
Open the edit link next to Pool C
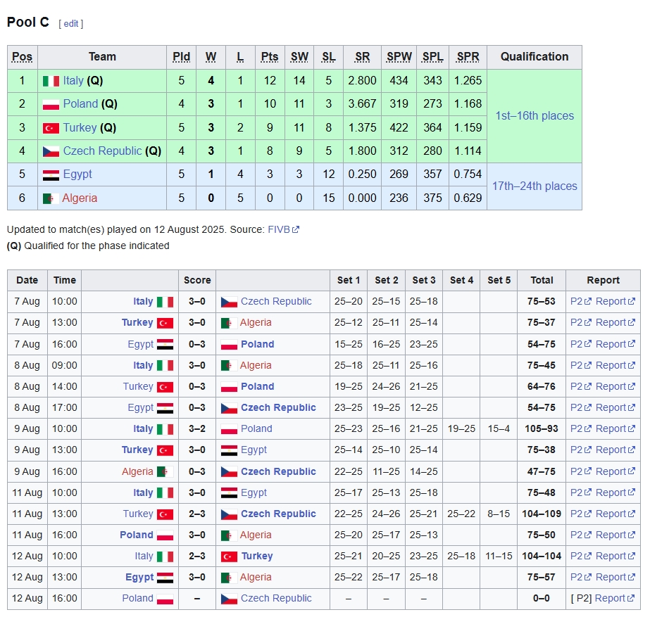[71, 23]
